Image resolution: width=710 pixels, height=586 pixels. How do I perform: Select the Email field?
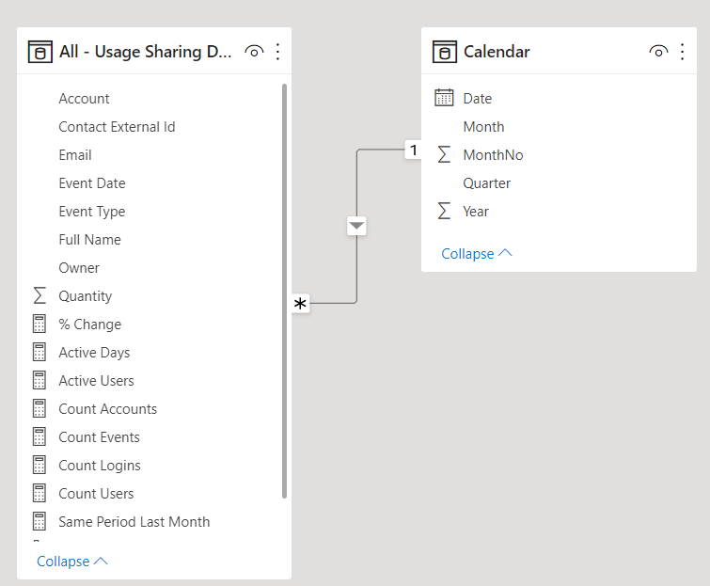tap(75, 155)
